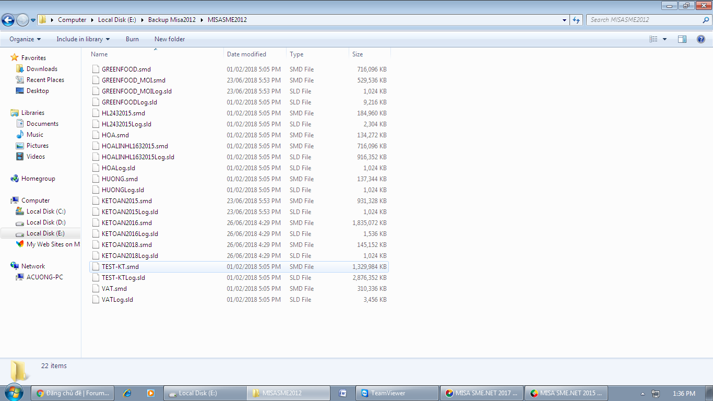Click the search magnifier icon

coord(706,20)
